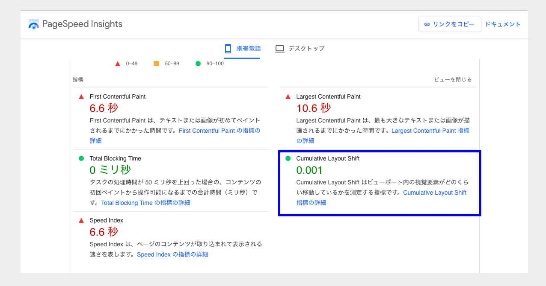The height and width of the screenshot is (286, 546).
Task: Click the orange square 50–89 legend swatch
Action: (156, 64)
